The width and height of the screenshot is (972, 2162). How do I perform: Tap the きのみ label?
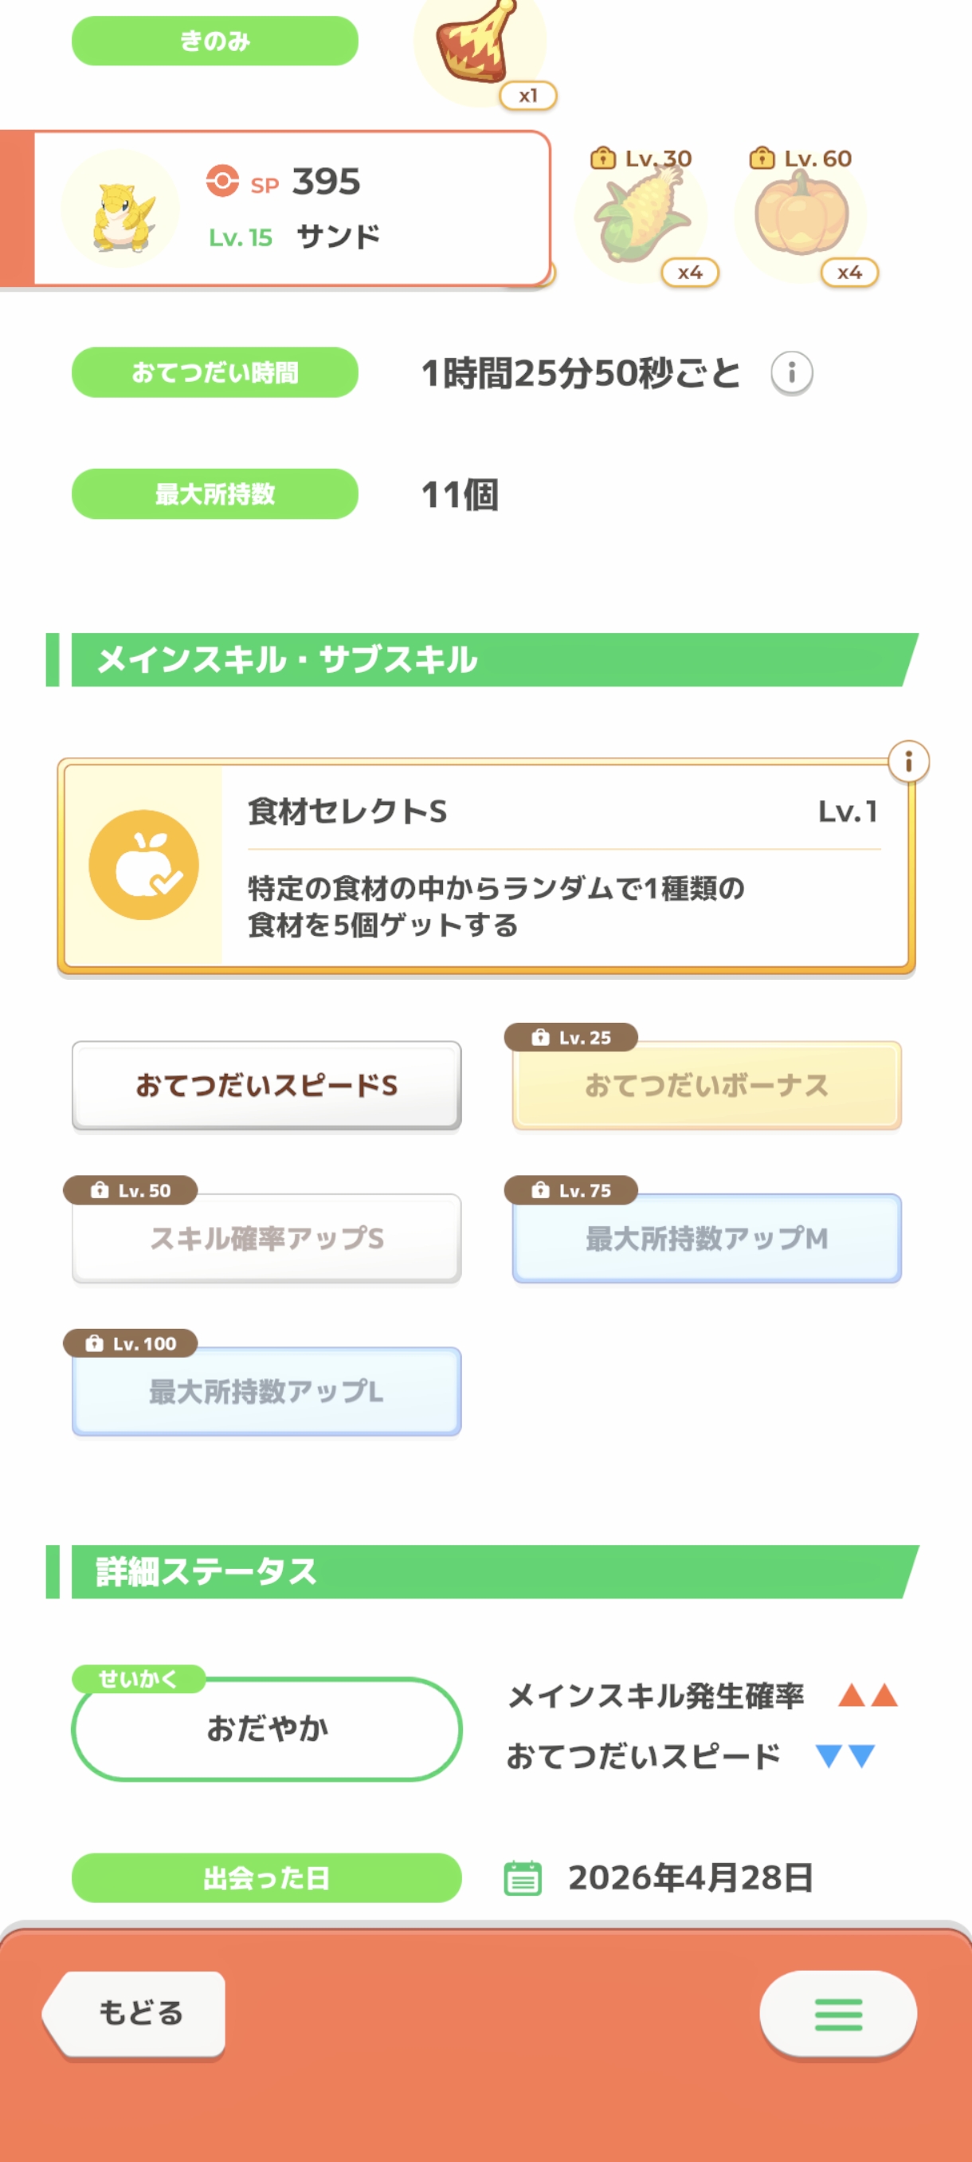pos(214,41)
